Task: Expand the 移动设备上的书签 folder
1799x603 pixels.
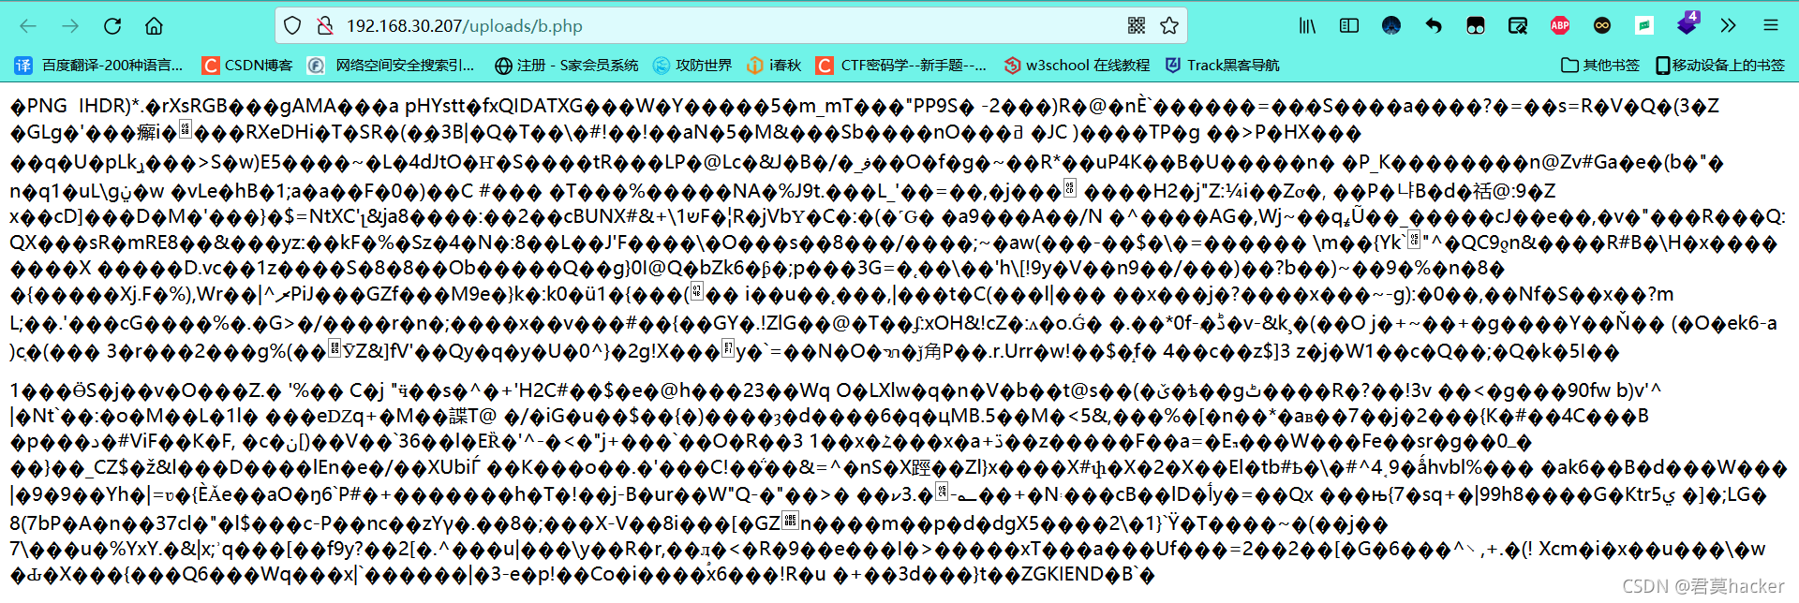Action: pos(1720,65)
